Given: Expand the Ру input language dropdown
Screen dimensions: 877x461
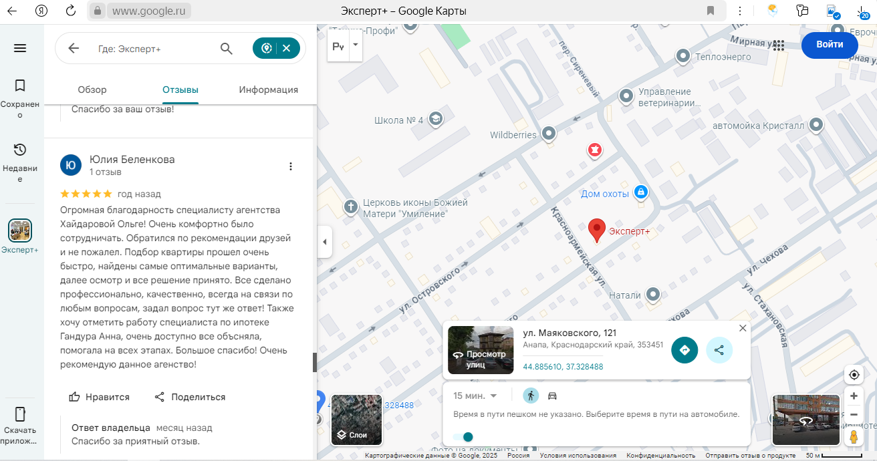Looking at the screenshot, I should click(x=355, y=45).
